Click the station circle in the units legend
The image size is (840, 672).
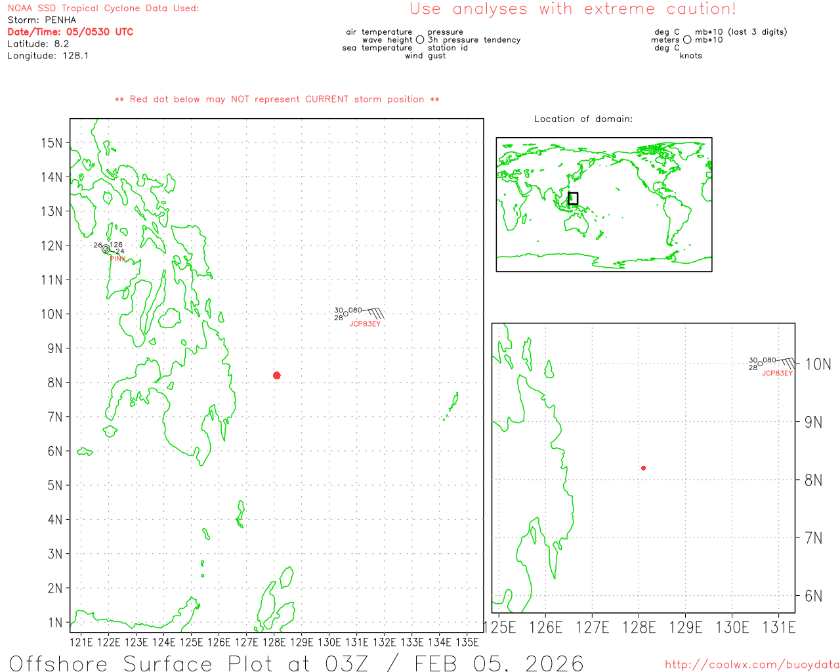[x=687, y=39]
